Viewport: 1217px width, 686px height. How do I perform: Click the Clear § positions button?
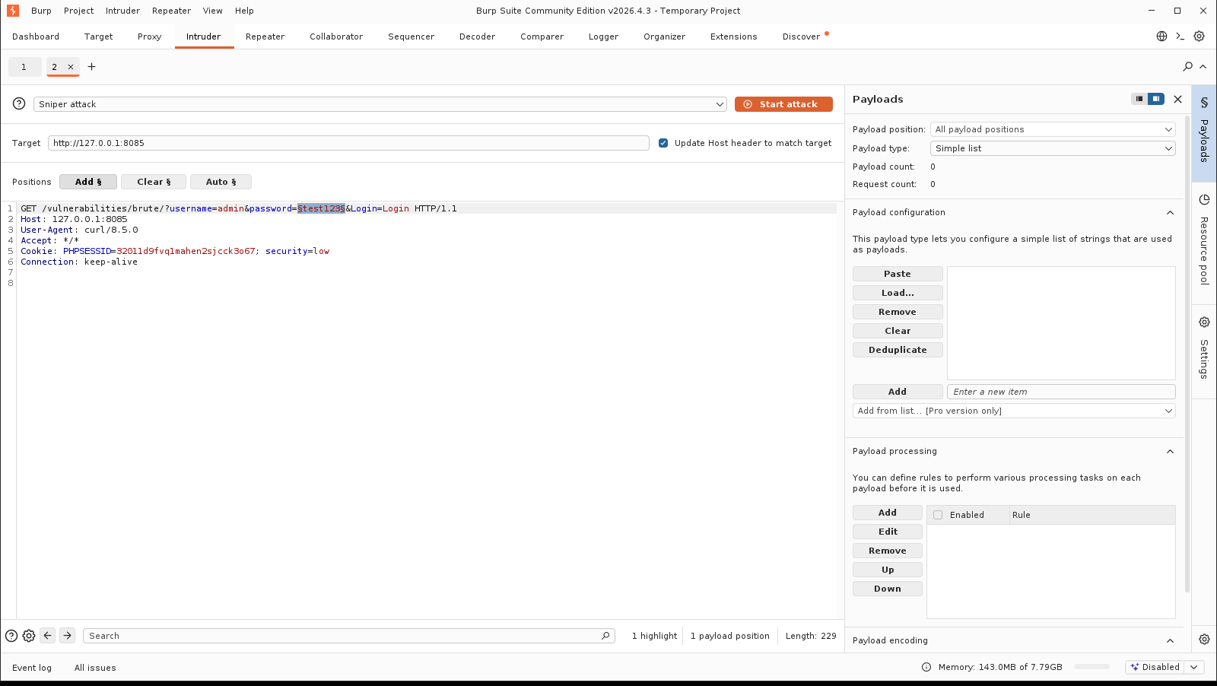[x=154, y=182]
